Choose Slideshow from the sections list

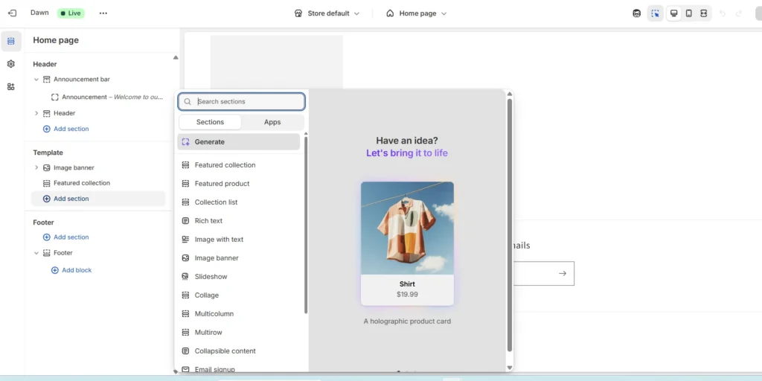[211, 277]
